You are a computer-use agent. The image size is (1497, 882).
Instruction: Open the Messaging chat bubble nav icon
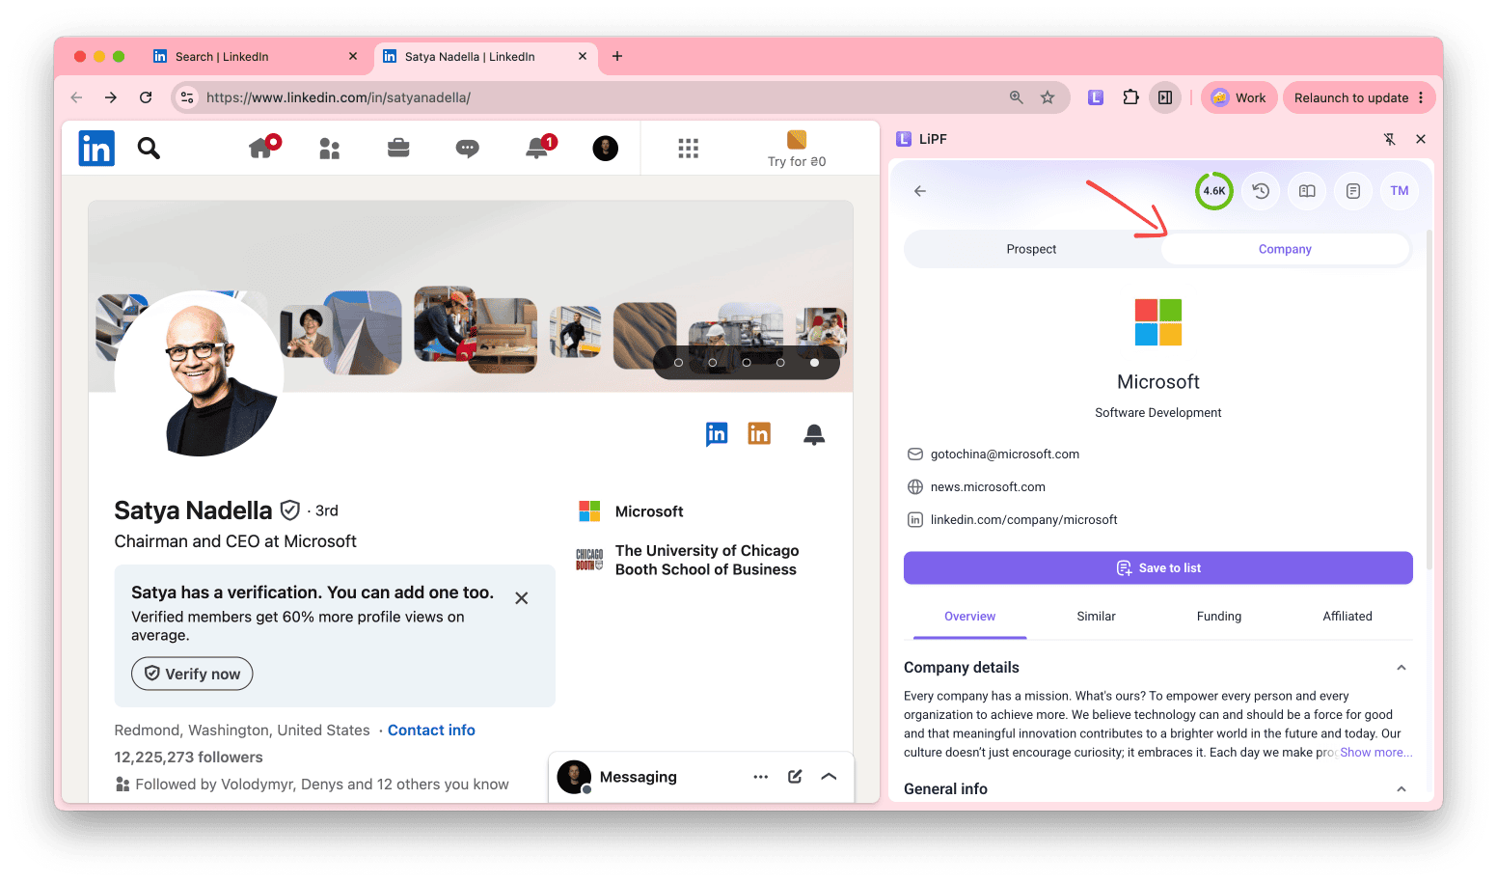click(468, 148)
